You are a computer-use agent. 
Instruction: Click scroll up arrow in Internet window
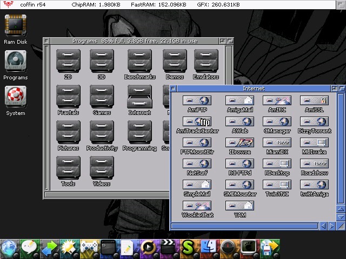point(341,209)
